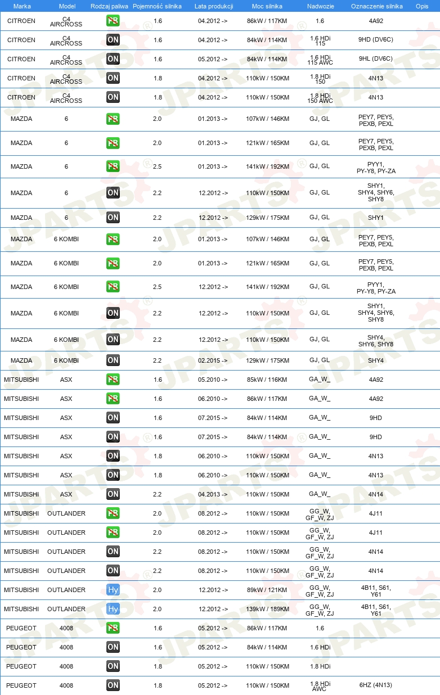Click the Oznaczenie silnika column header
Viewport: 440px width, 695px height.
pos(376,6)
